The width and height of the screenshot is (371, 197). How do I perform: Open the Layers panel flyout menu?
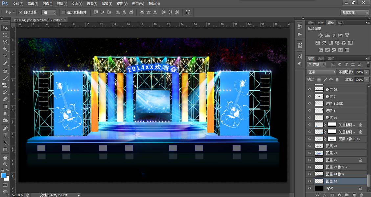[x=368, y=59]
